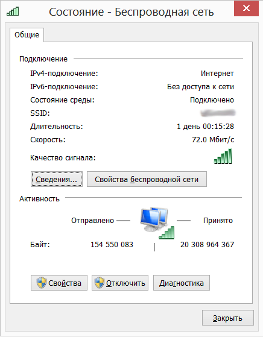This screenshot has width=263, height=337.
Task: Click the Состояние среды label
Action: pos(62,100)
